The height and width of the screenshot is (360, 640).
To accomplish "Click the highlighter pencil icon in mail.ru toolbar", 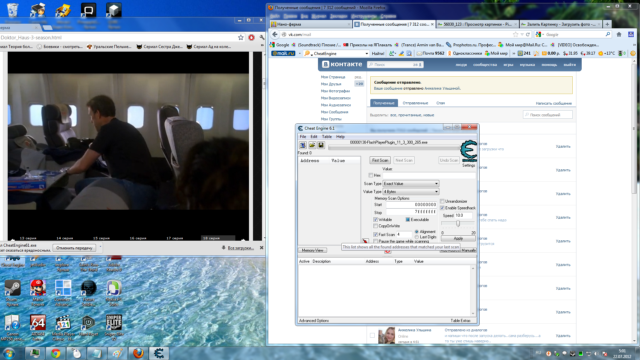I will pos(401,53).
